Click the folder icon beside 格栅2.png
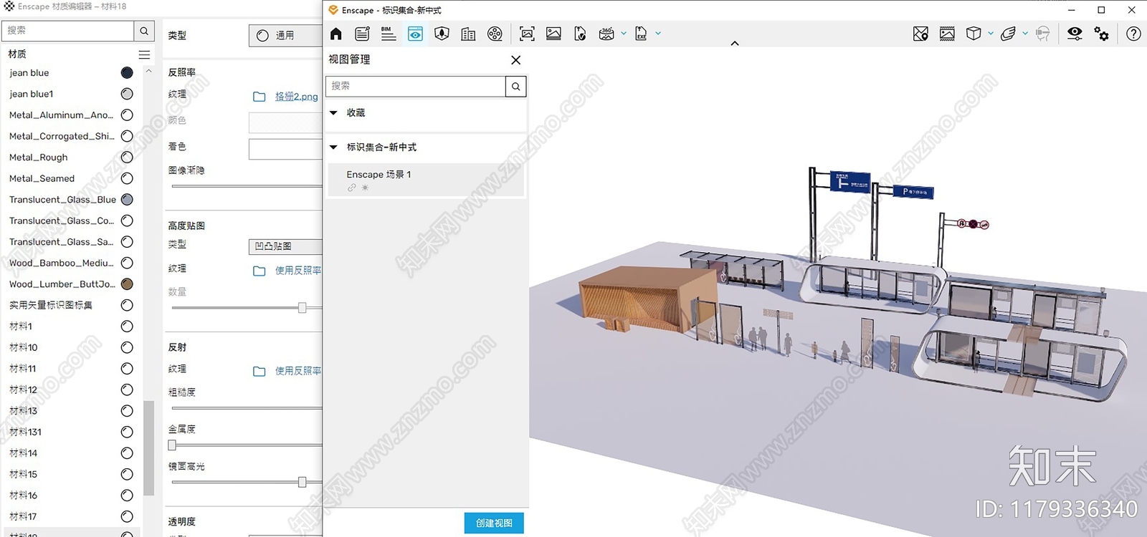 [x=260, y=97]
